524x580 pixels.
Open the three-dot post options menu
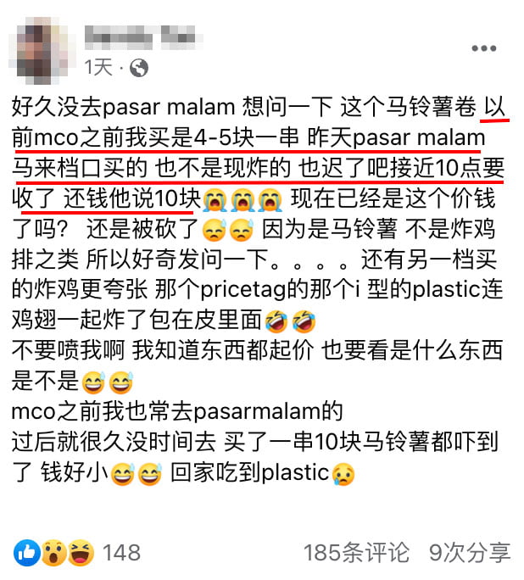click(x=483, y=48)
